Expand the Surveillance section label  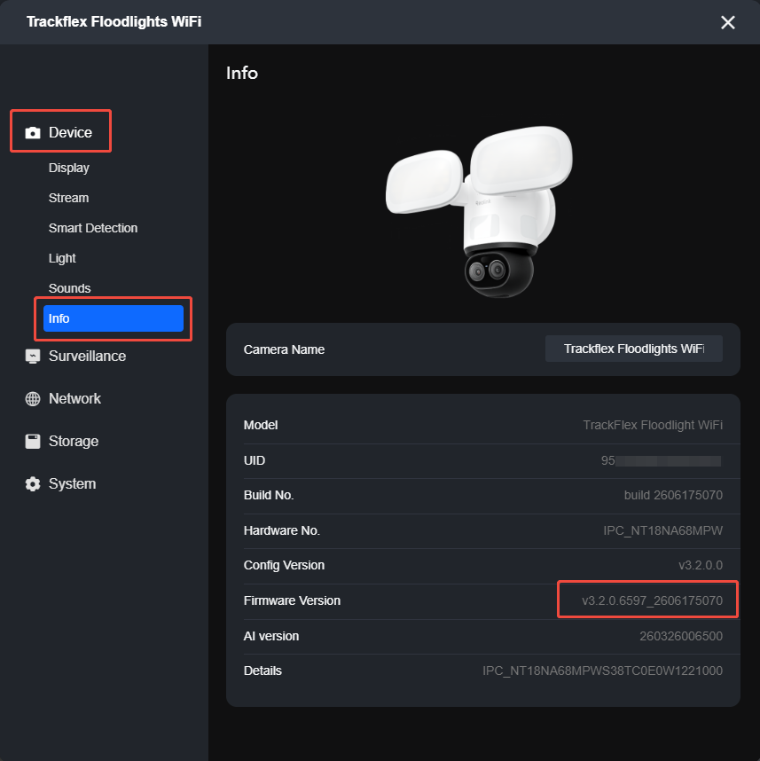(x=88, y=357)
